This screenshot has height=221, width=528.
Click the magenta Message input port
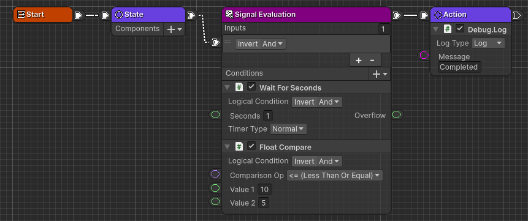click(x=424, y=55)
